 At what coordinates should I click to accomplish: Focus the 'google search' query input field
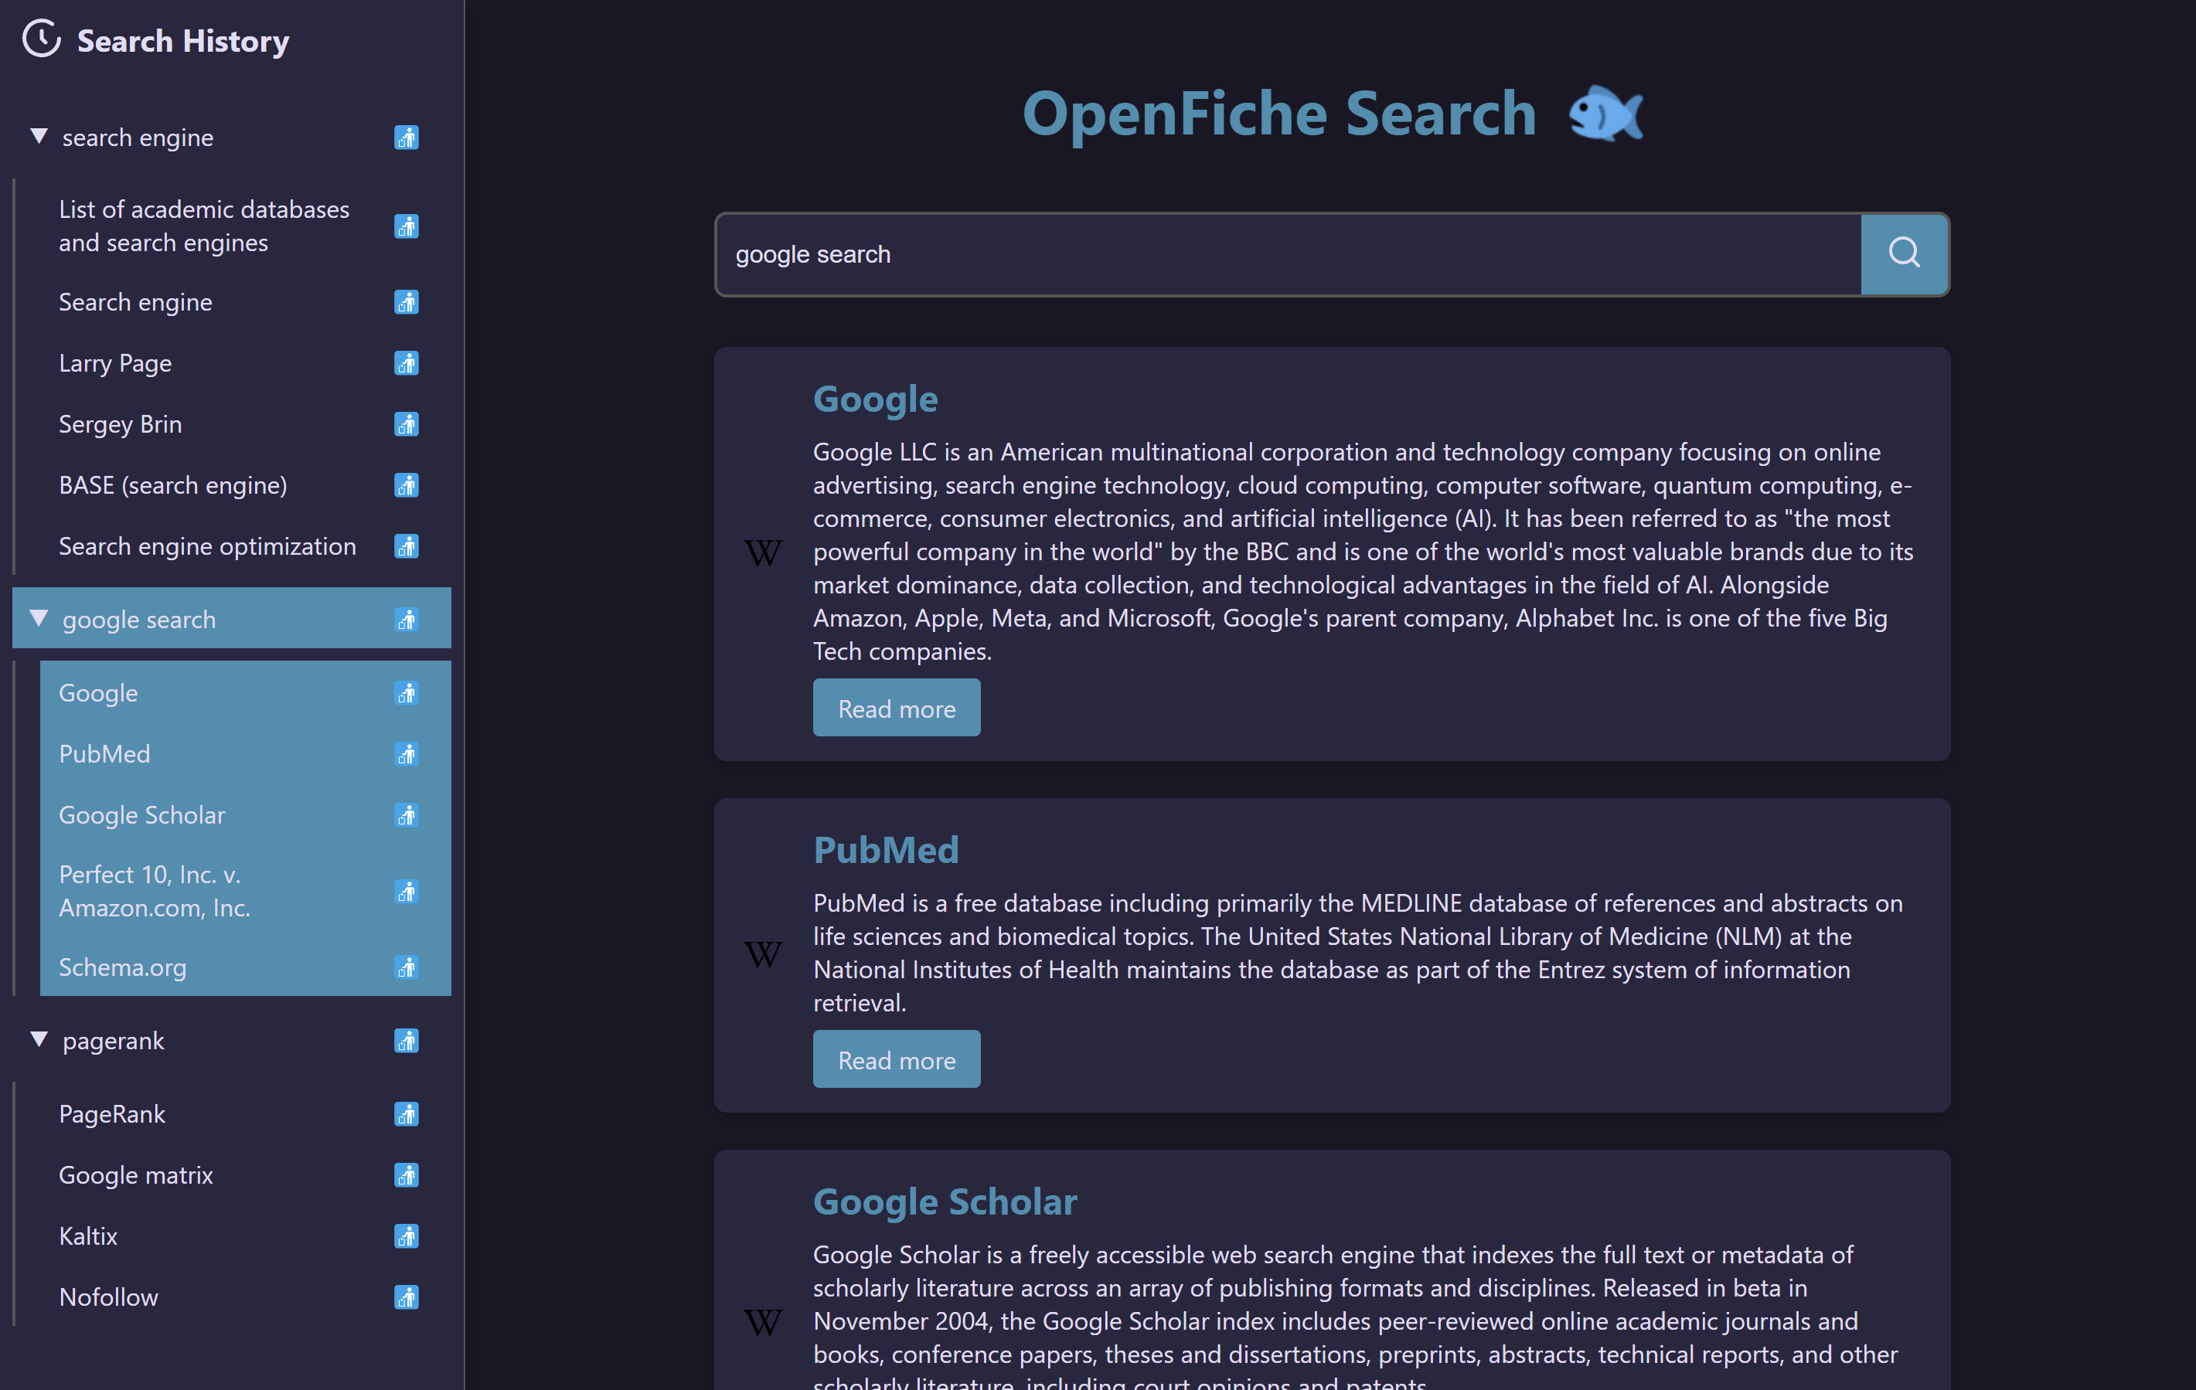pos(1277,254)
